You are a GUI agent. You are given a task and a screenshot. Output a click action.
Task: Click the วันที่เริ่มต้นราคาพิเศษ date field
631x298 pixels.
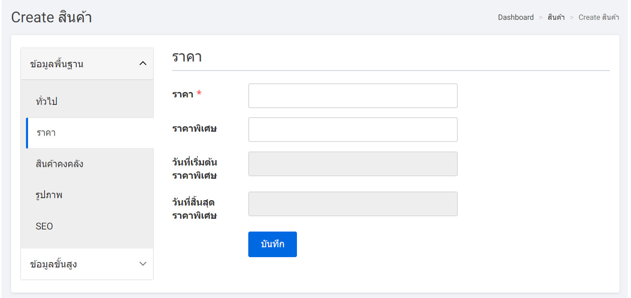click(353, 164)
